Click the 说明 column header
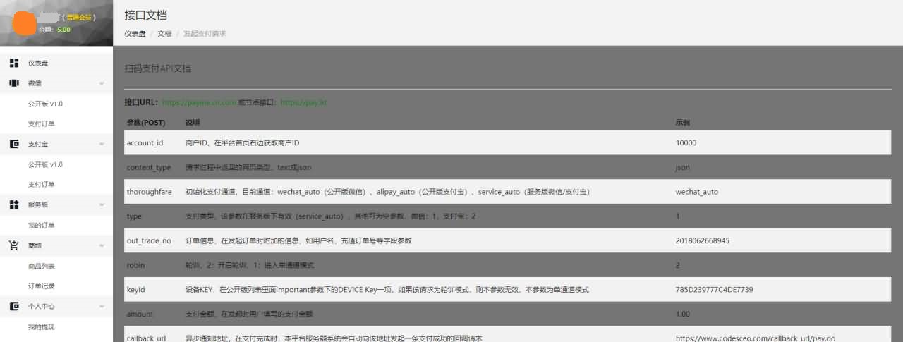Image resolution: width=903 pixels, height=342 pixels. click(x=193, y=123)
